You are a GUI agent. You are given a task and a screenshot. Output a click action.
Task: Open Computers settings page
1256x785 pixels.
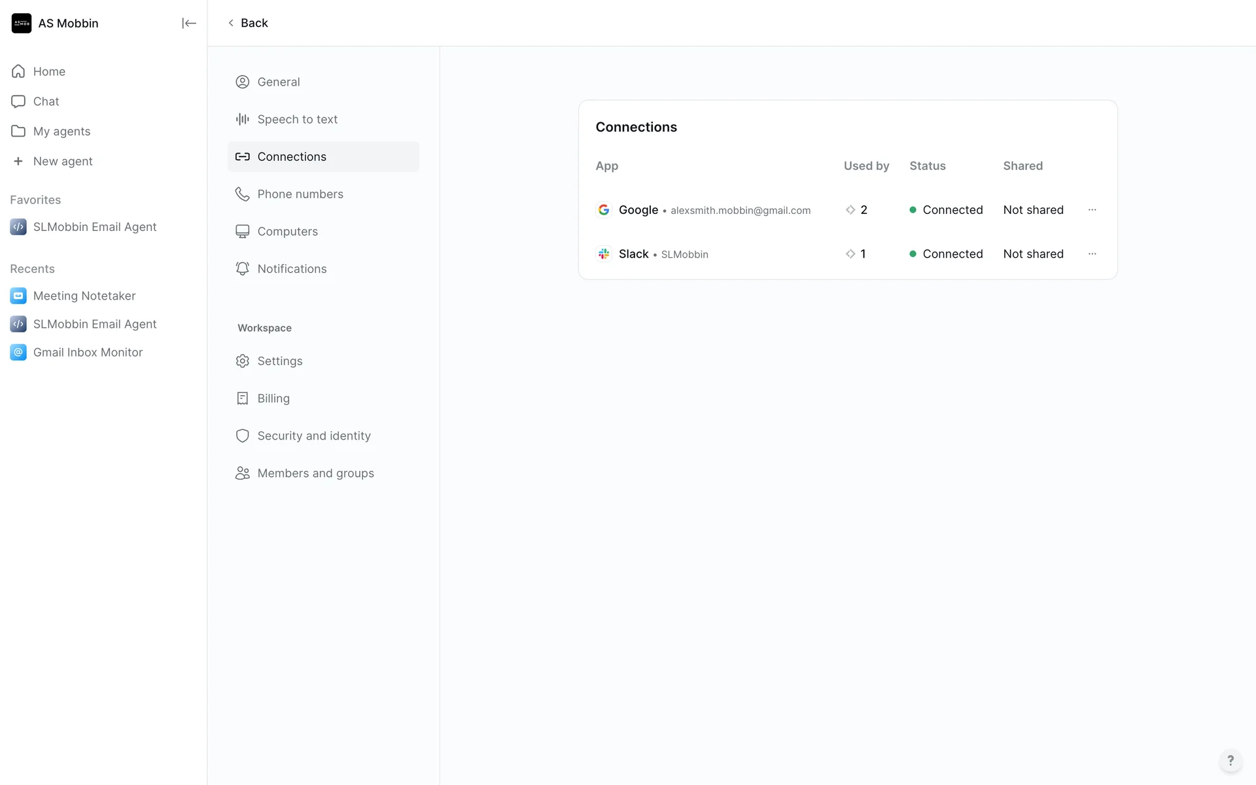tap(287, 232)
